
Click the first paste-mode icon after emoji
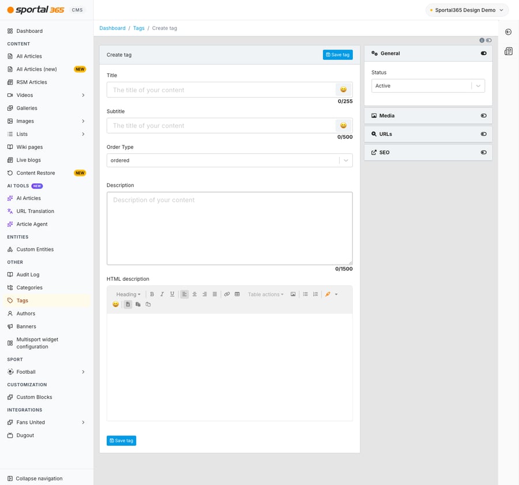[128, 304]
